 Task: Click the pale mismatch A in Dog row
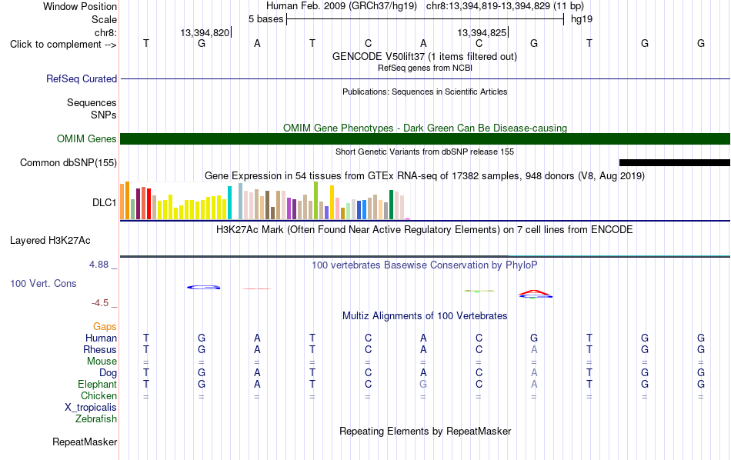click(x=534, y=372)
